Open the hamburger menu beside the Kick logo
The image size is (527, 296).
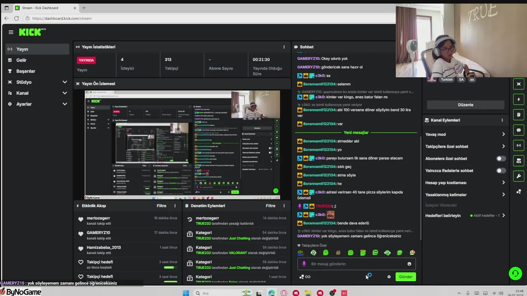coord(11,32)
